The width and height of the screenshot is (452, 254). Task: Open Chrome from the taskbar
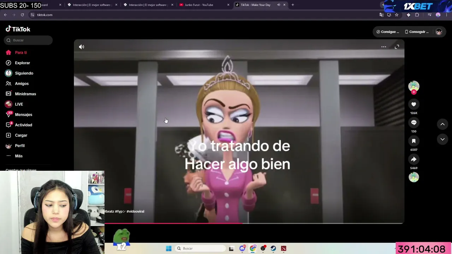pos(253,248)
